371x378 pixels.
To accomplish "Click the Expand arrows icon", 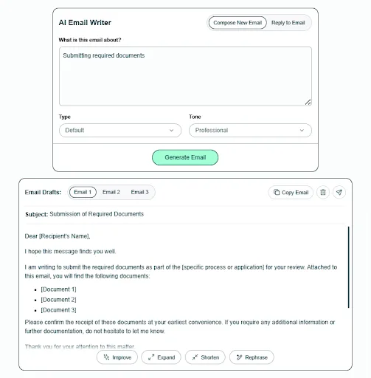I will click(151, 357).
